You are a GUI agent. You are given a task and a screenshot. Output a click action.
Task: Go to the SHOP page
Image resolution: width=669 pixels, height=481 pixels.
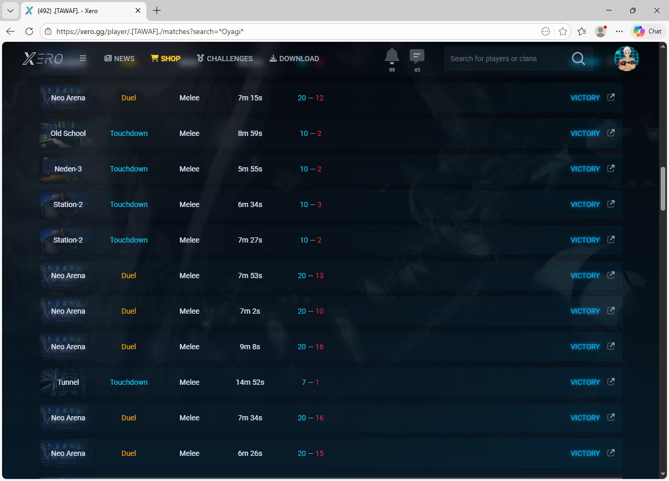(165, 59)
